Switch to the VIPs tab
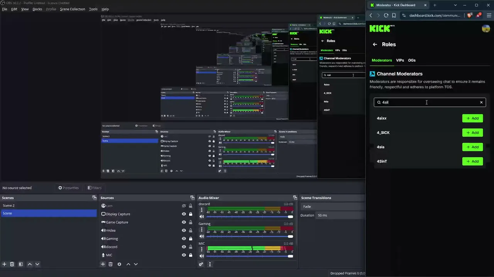The image size is (494, 277). click(400, 60)
